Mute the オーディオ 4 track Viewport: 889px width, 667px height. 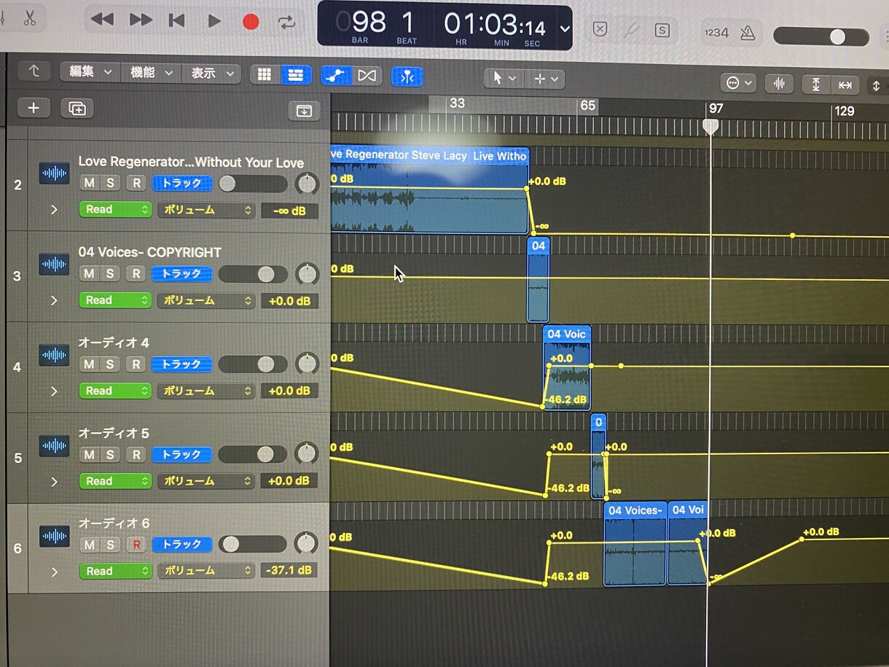coord(89,364)
